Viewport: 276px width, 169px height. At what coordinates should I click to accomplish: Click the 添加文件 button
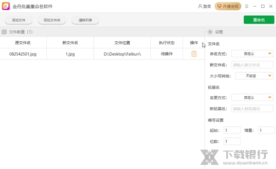click(x=18, y=20)
